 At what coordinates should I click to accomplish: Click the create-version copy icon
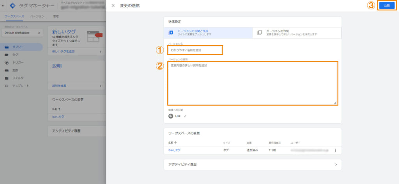260,33
